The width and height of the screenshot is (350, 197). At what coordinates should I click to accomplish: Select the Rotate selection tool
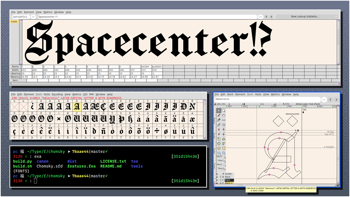[224, 139]
